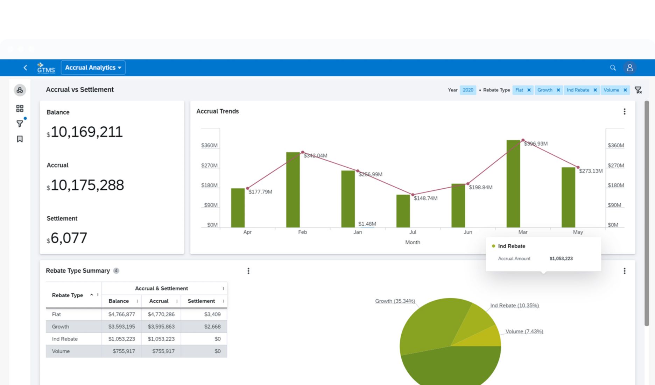Click the back arrow in header

(x=25, y=68)
